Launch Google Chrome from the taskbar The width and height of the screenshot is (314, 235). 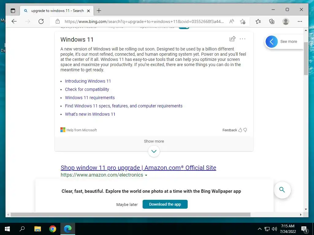53,229
